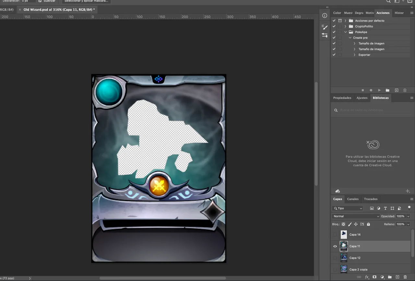Viewport: 415px width, 281px height.
Task: Collapse the Create pre action
Action: 350,38
